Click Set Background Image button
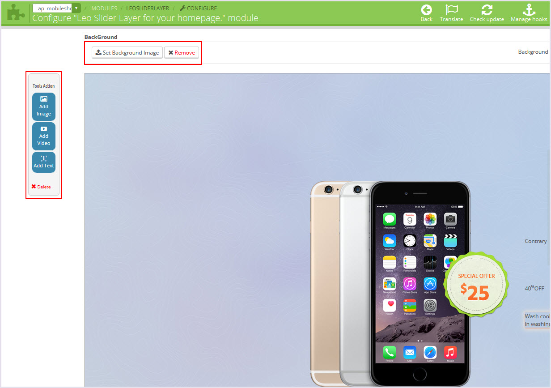The width and height of the screenshot is (551, 388). [x=127, y=52]
